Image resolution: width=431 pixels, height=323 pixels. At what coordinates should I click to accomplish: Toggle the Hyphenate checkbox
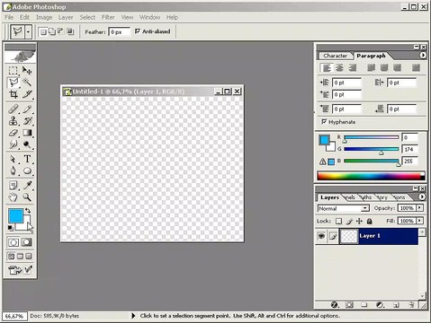324,121
